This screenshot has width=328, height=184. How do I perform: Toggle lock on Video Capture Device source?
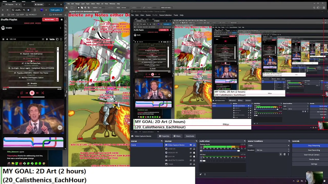194,145
